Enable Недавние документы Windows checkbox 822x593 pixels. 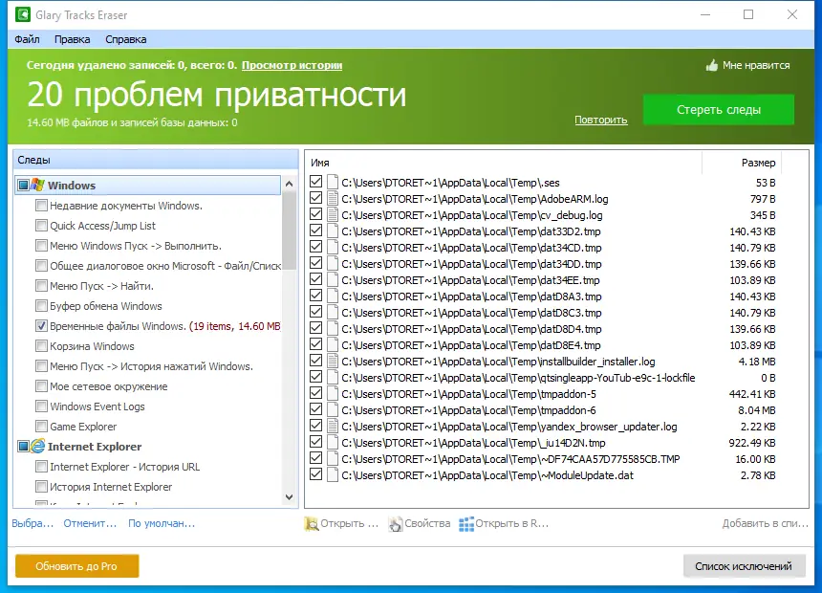(x=41, y=206)
